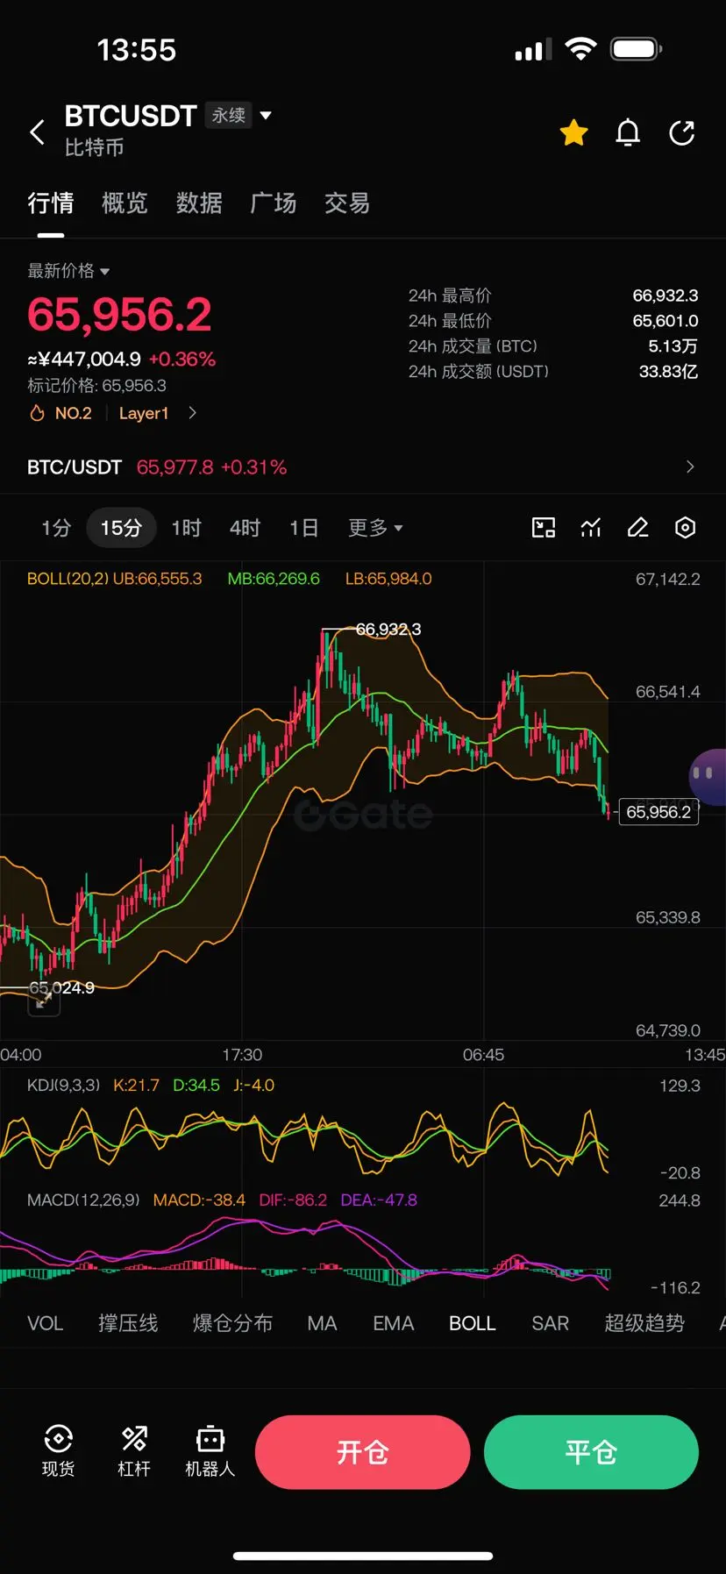Tap the 66,932.3 high price marker
The height and width of the screenshot is (1574, 726).
coord(388,630)
